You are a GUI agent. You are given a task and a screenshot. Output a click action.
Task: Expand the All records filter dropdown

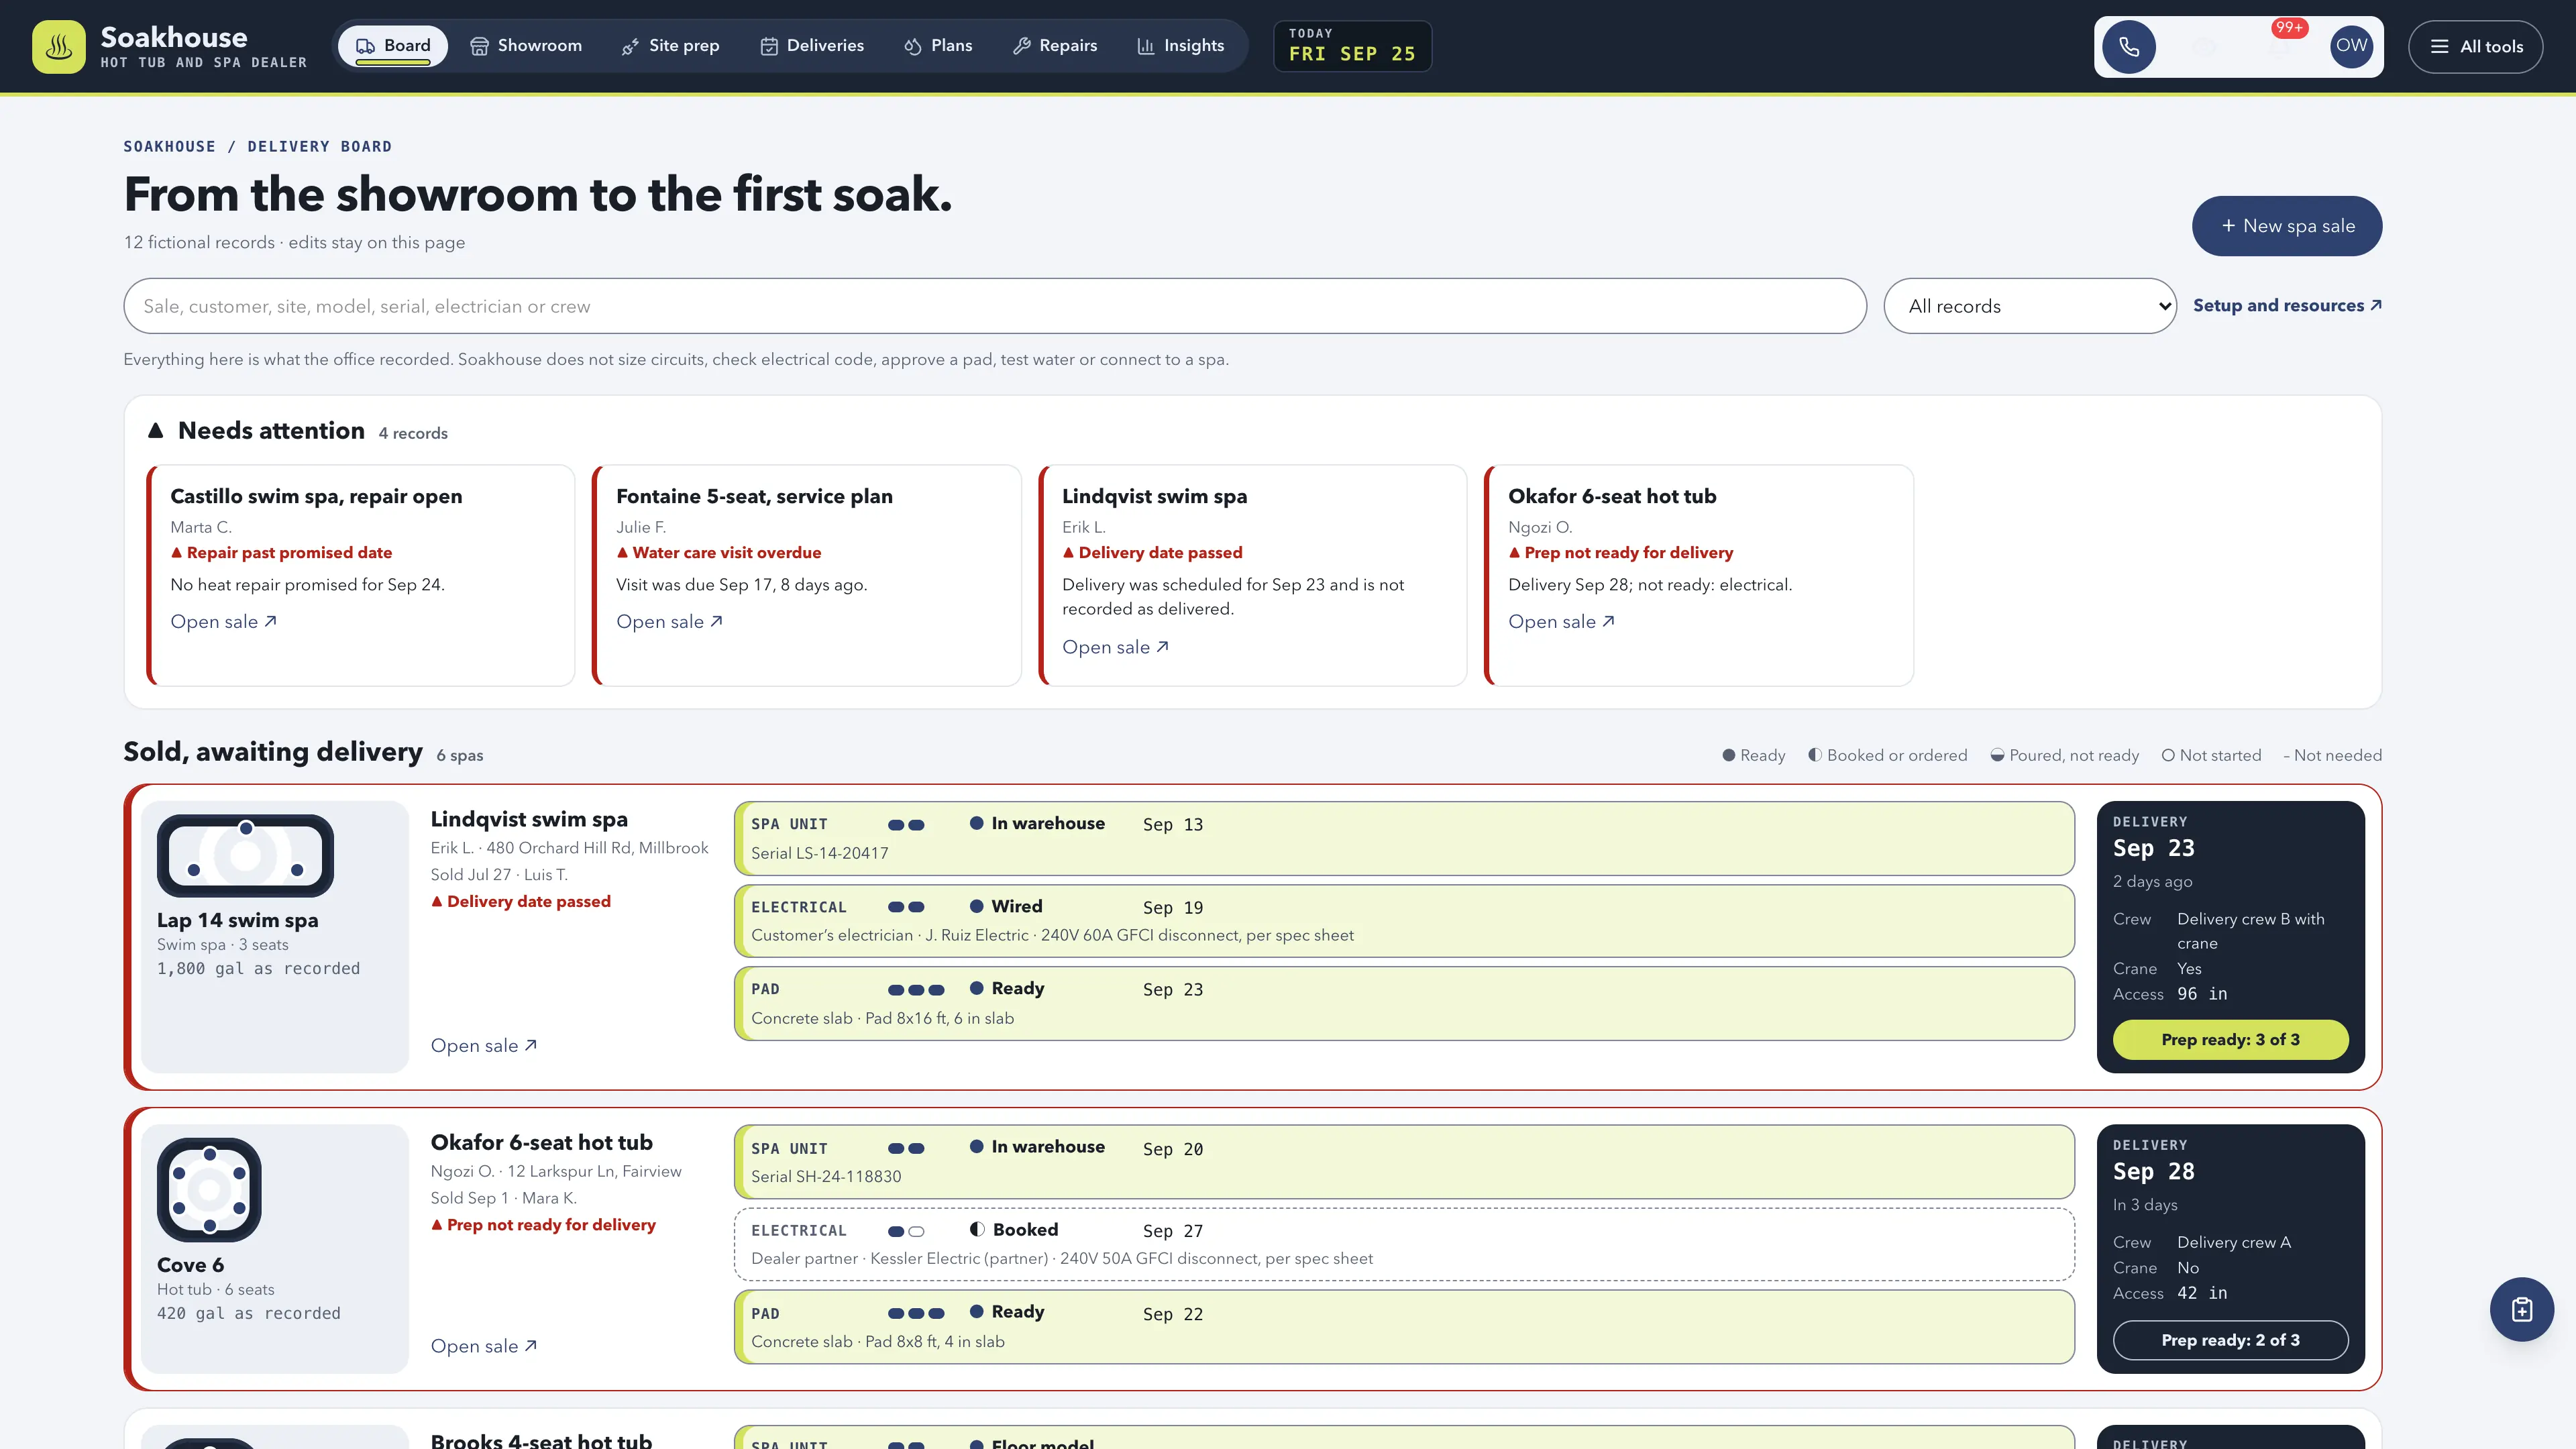tap(2030, 306)
